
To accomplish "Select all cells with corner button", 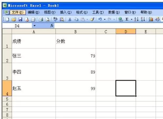I will click(x=7, y=32).
